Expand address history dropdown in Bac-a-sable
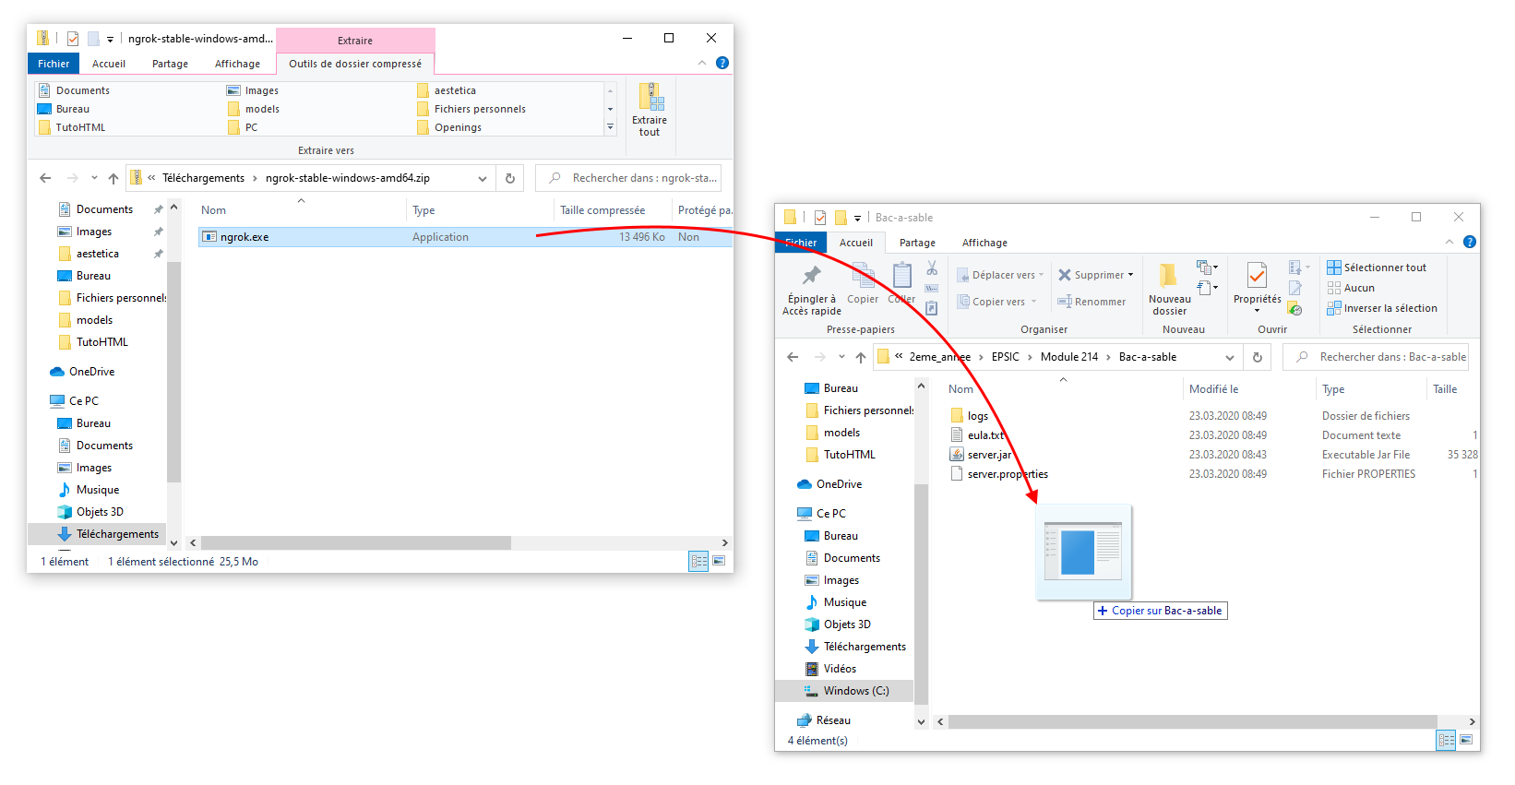Screen dimensions: 1515x785 tap(1229, 357)
